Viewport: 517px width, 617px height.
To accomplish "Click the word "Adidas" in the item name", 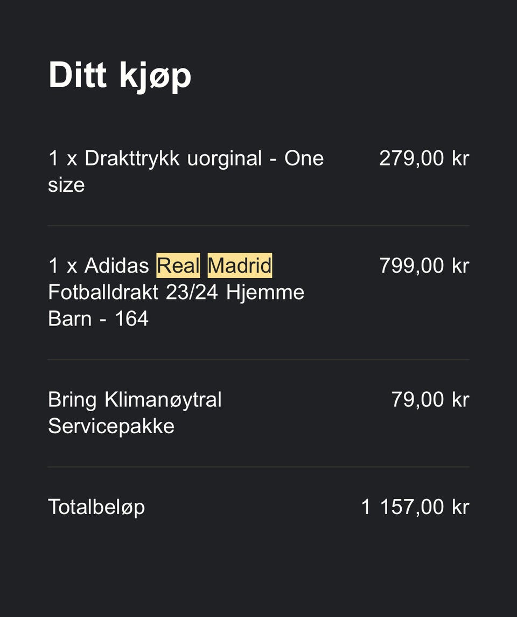I will click(x=116, y=266).
